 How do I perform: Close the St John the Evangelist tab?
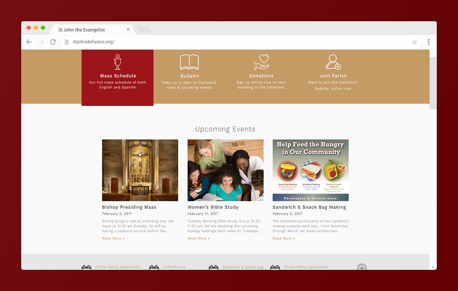tap(128, 29)
